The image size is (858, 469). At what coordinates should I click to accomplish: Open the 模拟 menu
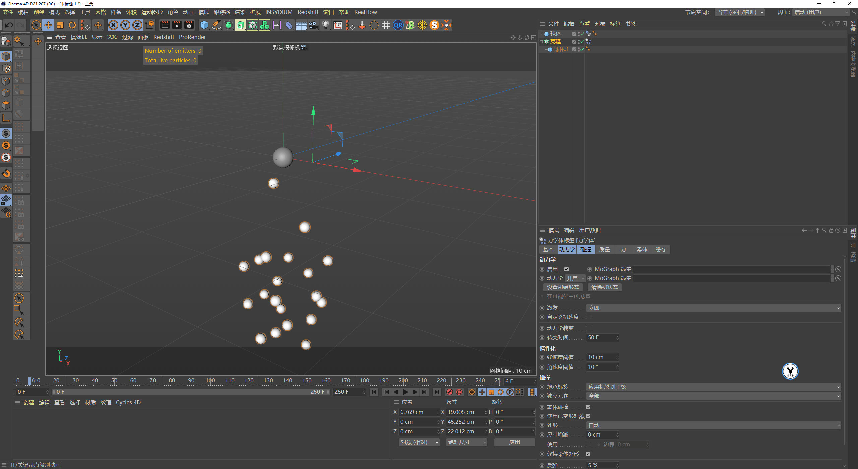click(x=203, y=12)
